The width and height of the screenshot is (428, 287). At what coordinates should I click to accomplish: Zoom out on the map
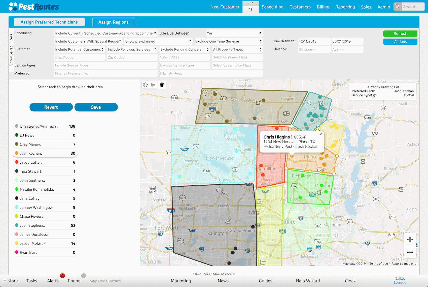pos(410,252)
